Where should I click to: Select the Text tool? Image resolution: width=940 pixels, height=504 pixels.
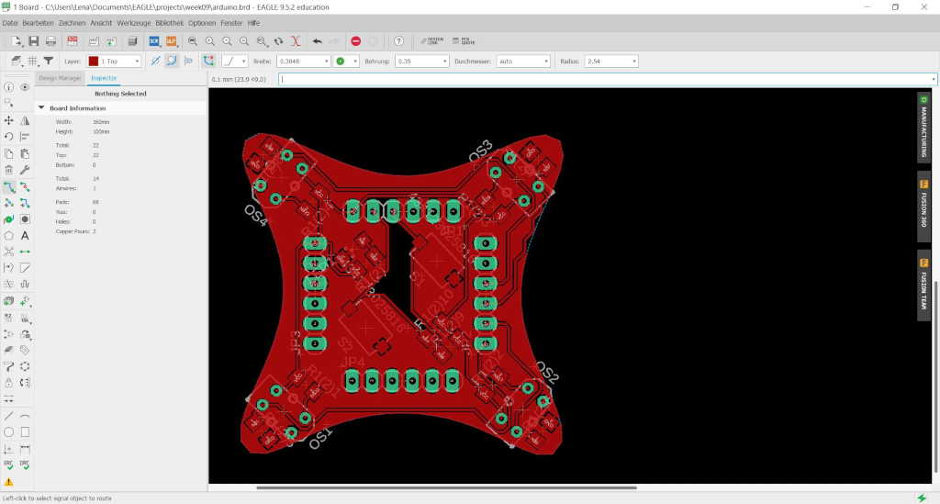(25, 236)
